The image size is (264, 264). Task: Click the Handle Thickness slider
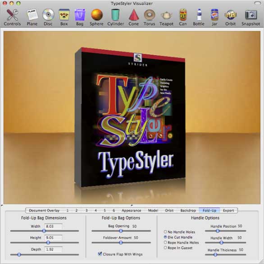coord(225,255)
